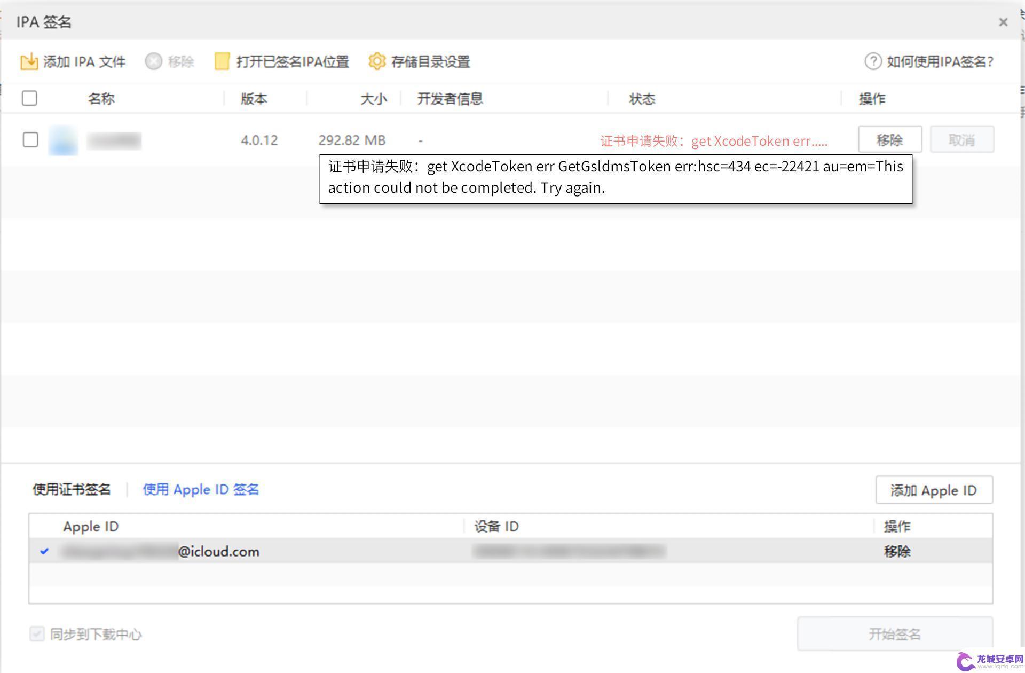Click the blurred app name in the IPA row

click(x=114, y=140)
